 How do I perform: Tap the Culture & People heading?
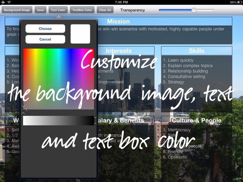click(197, 120)
